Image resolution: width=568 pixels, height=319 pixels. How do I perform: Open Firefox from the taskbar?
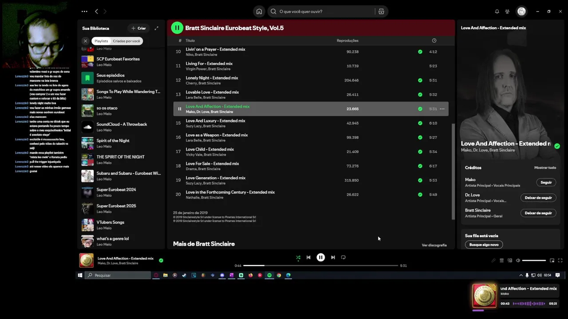(x=250, y=275)
